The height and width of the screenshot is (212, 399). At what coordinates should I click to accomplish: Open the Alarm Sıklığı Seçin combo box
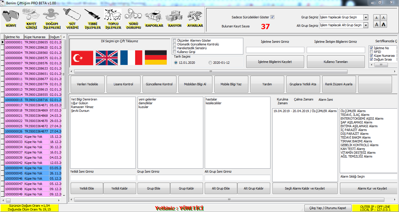click(368, 176)
